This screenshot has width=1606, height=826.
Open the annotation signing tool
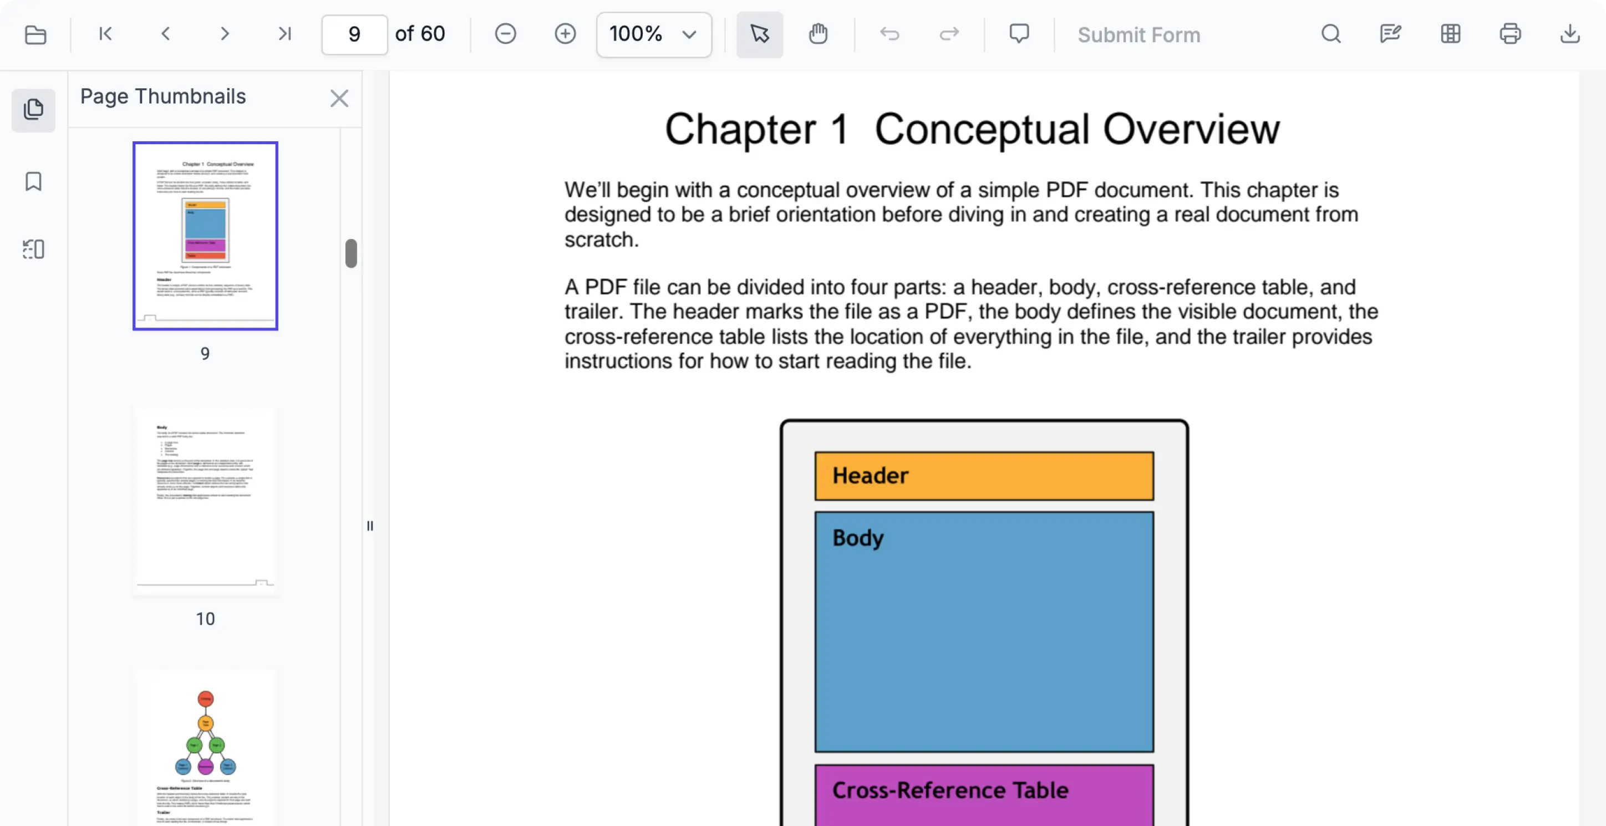pos(1390,34)
